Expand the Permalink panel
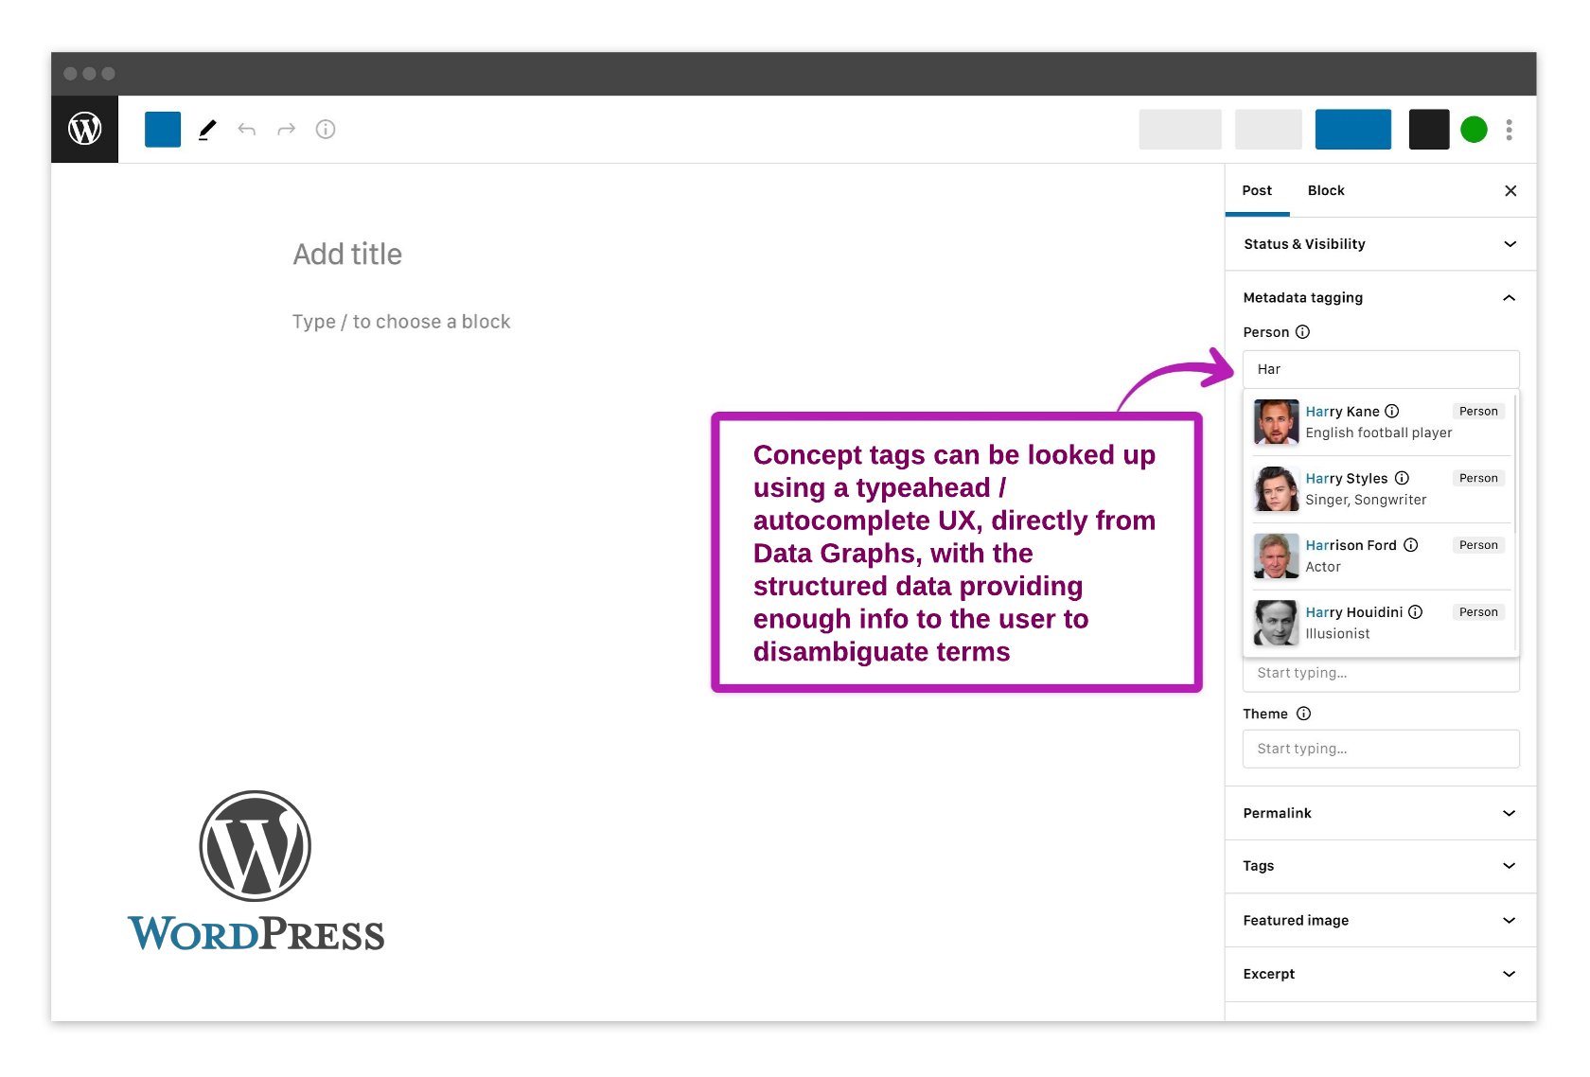 point(1509,813)
